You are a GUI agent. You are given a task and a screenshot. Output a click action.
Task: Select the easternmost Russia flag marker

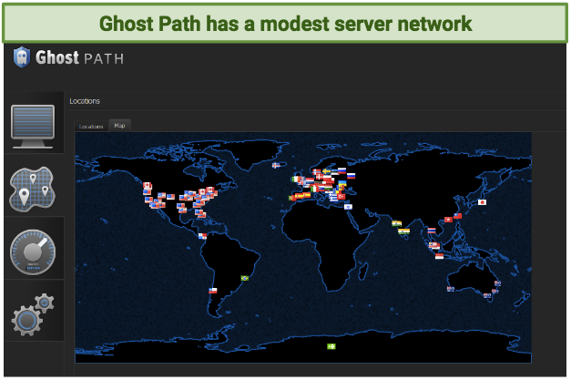pyautogui.click(x=351, y=176)
